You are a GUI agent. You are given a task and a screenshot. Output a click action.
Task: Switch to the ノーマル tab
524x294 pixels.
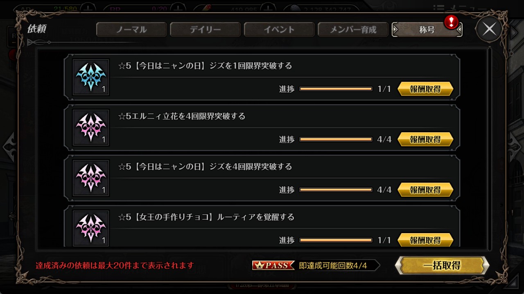[131, 29]
